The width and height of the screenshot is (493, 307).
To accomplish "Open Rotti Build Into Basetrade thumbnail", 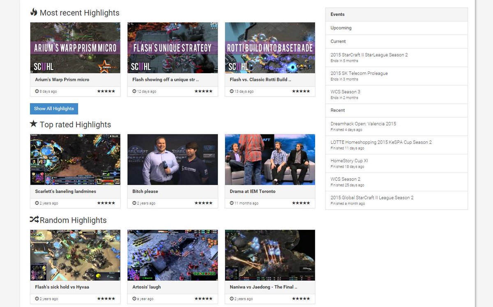I will pos(270,48).
